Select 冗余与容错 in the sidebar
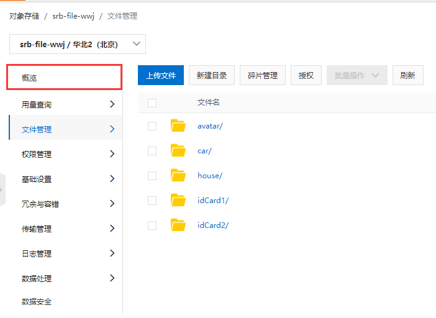436x318 pixels. coord(66,204)
